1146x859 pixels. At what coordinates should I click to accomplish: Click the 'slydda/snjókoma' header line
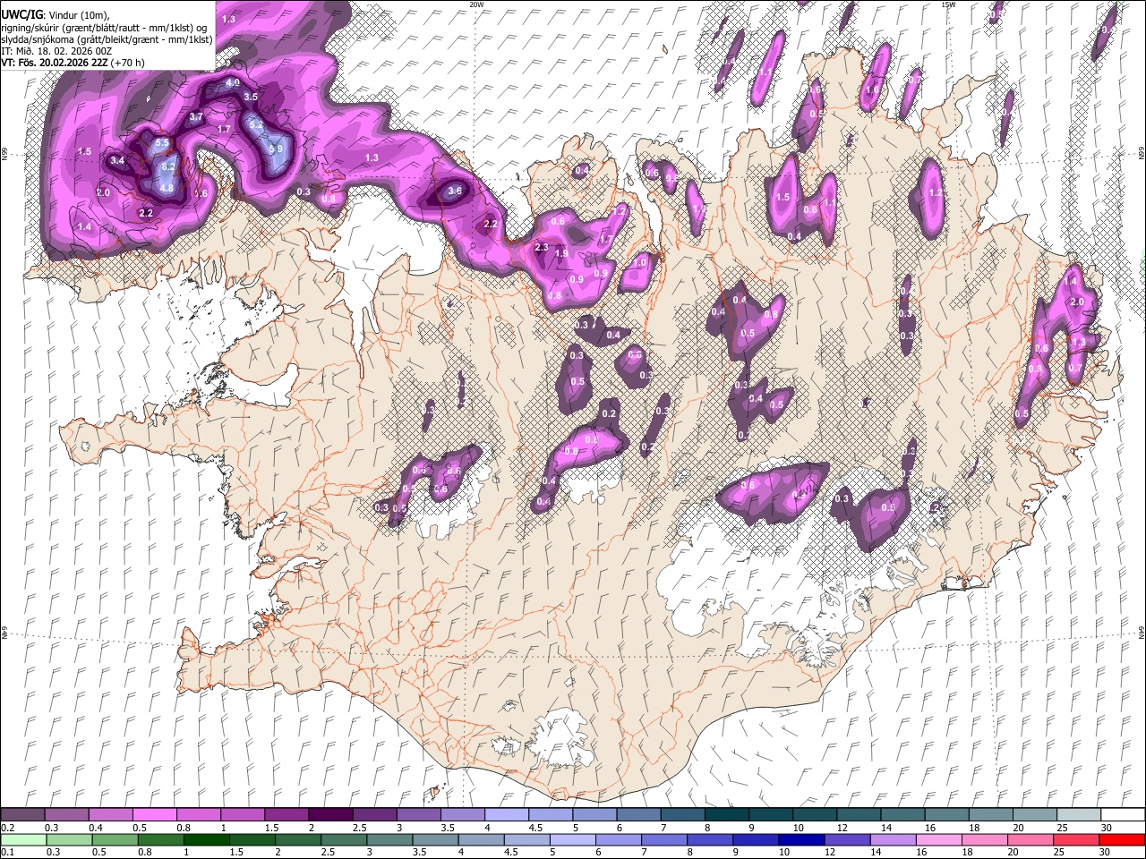107,39
